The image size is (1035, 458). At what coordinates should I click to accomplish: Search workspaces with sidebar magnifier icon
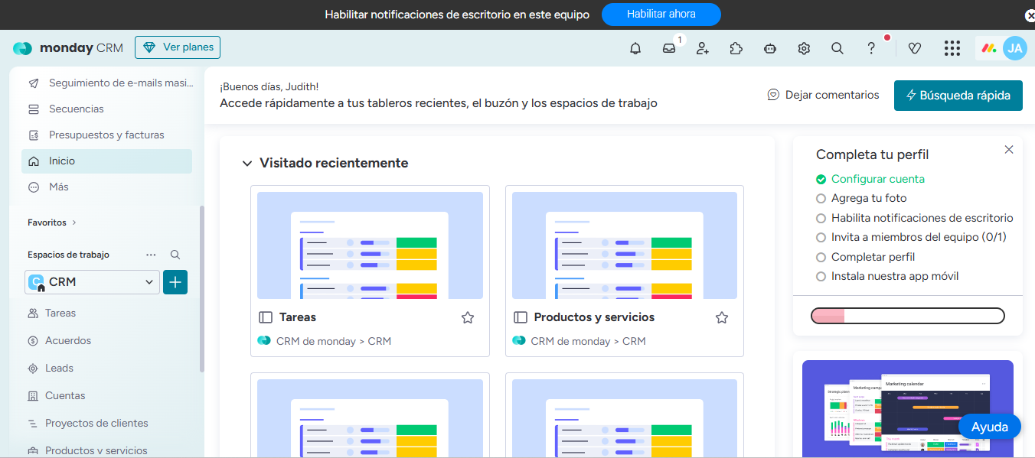coord(175,255)
